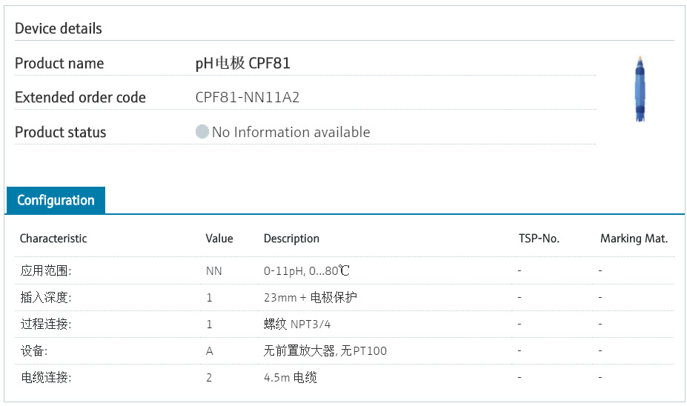Open the blue pH electrode product image
This screenshot has width=687, height=406.
[638, 88]
